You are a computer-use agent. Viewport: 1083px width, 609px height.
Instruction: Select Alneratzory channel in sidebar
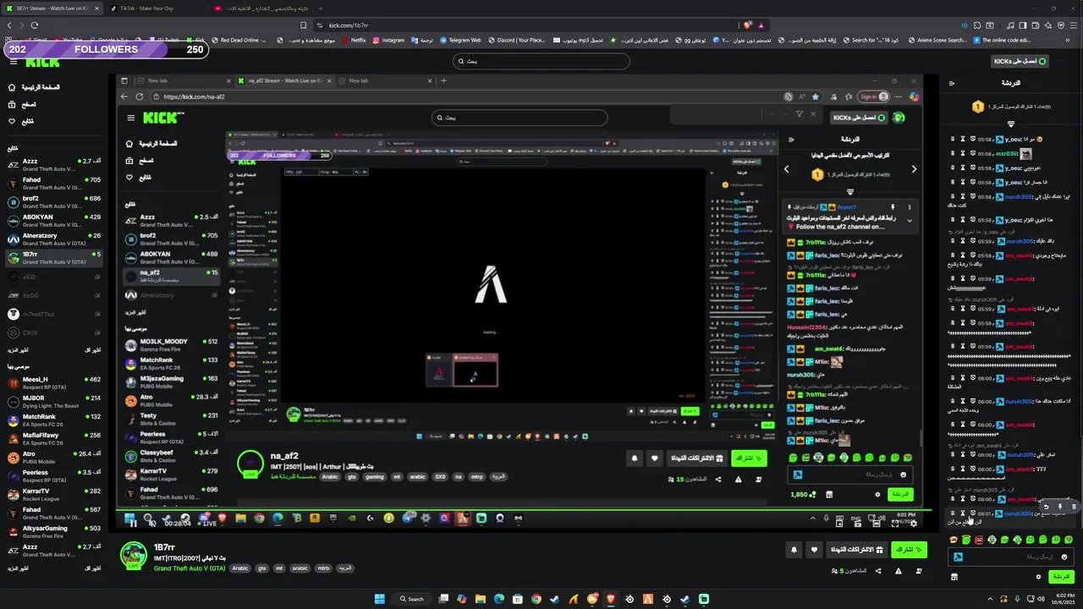[55, 239]
